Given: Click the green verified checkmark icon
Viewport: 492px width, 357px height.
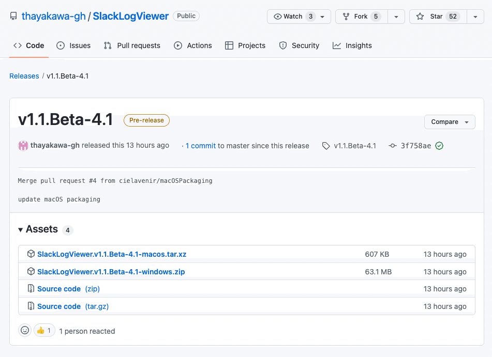Looking at the screenshot, I should (x=439, y=146).
